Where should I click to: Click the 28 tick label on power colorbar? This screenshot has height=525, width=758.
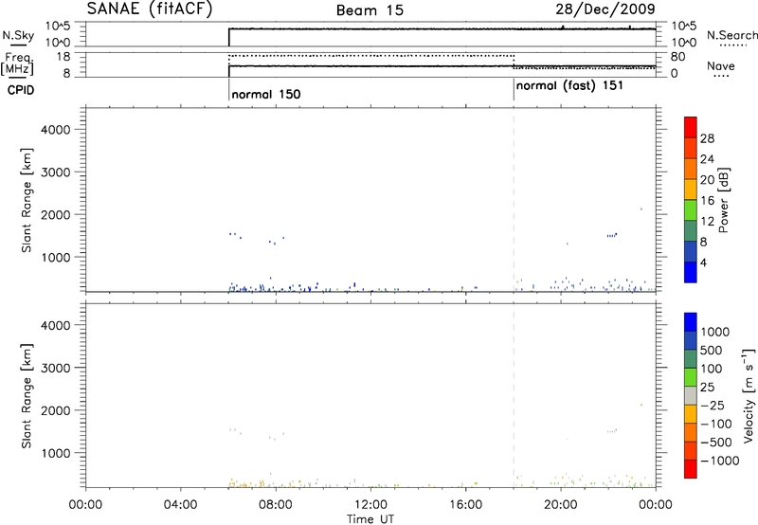(x=707, y=138)
